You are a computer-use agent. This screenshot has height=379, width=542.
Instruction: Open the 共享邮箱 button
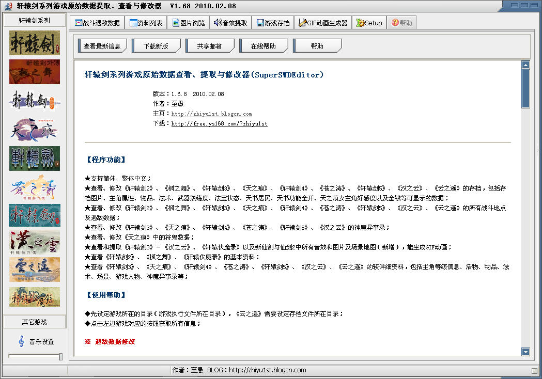(209, 46)
